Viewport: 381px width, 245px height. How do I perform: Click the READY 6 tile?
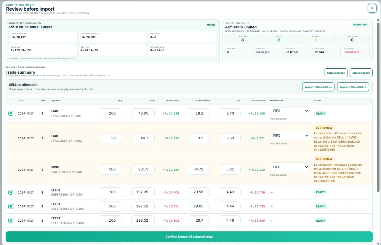tap(279, 39)
